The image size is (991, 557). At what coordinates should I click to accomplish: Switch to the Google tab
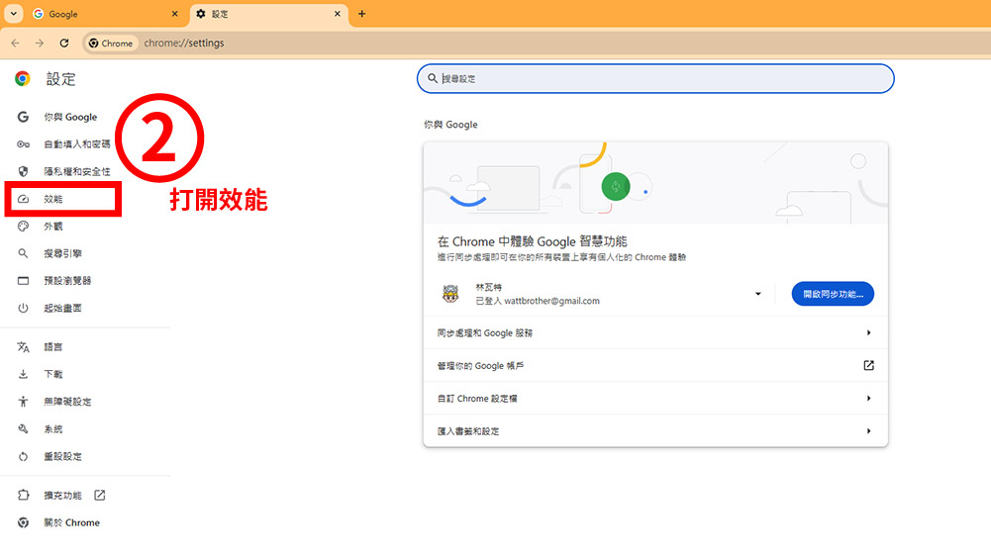106,13
